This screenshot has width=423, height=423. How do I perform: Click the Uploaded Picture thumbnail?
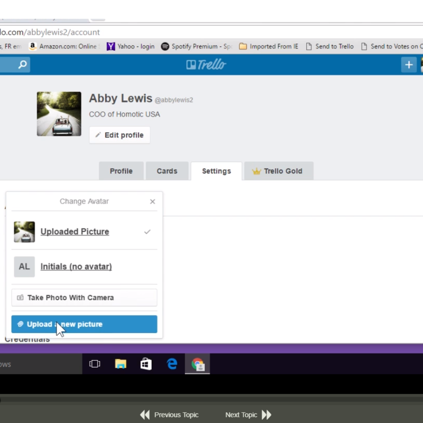point(24,232)
